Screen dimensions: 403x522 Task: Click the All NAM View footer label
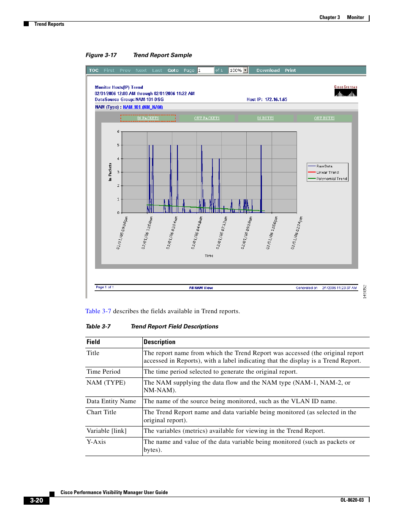pyautogui.click(x=201, y=288)
